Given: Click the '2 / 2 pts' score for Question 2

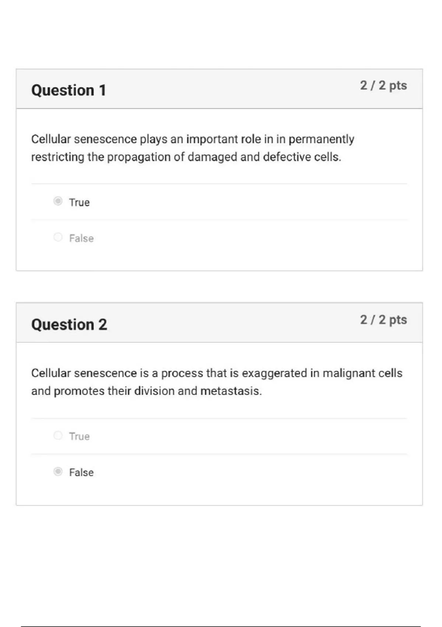Looking at the screenshot, I should tap(383, 320).
